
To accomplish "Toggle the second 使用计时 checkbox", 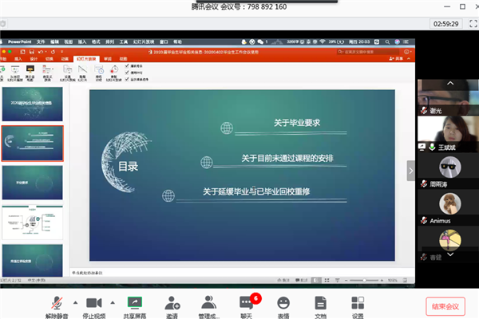I will pyautogui.click(x=127, y=73).
